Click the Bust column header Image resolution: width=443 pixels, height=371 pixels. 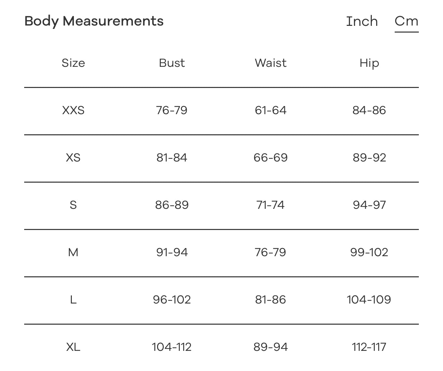(172, 63)
